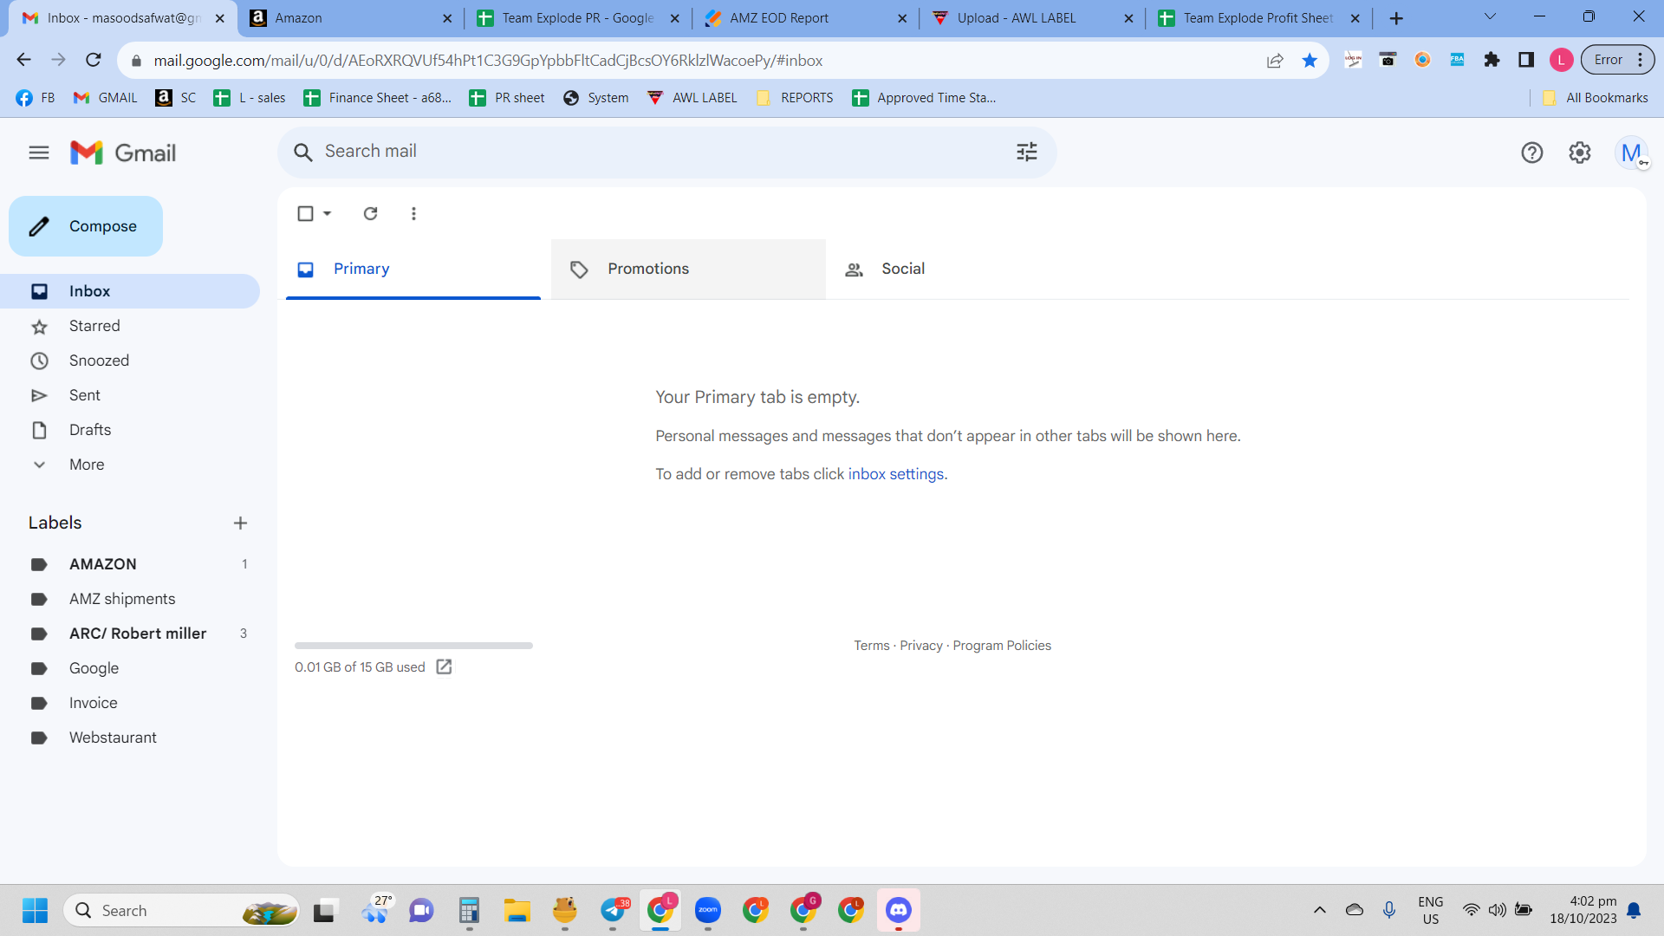This screenshot has height=936, width=1664.
Task: Expand the More folders list
Action: click(130, 465)
